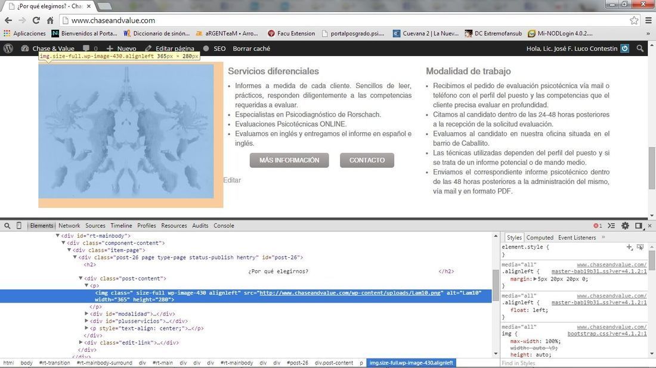
Task: Switch to the Sources tab
Action: 95,226
